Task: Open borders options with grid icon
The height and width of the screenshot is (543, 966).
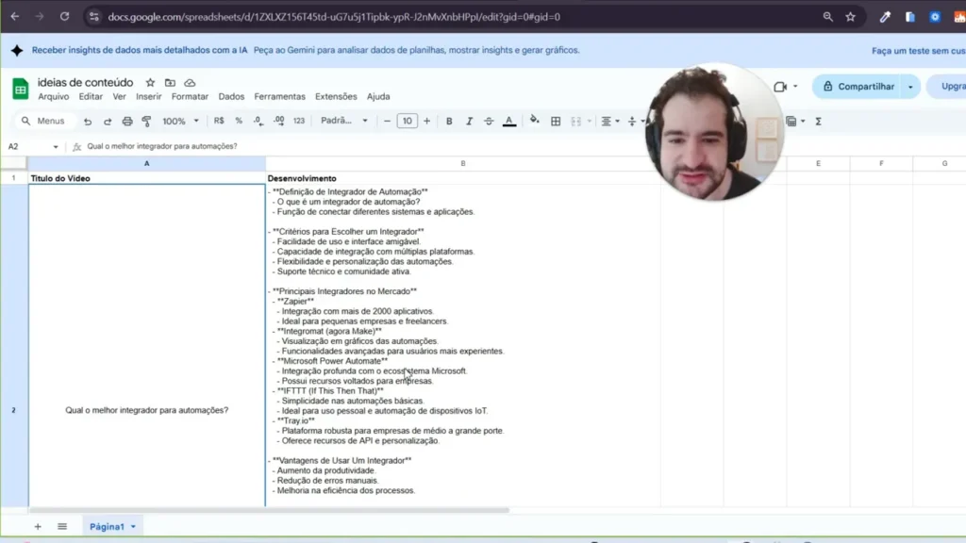Action: point(555,122)
